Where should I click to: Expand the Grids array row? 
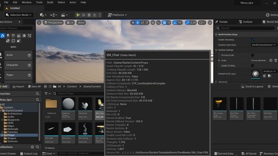point(219,61)
